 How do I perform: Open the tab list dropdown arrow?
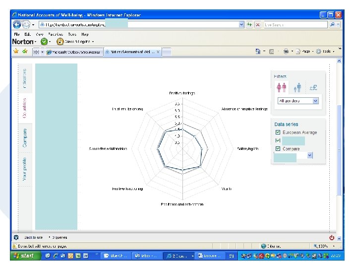(x=42, y=52)
